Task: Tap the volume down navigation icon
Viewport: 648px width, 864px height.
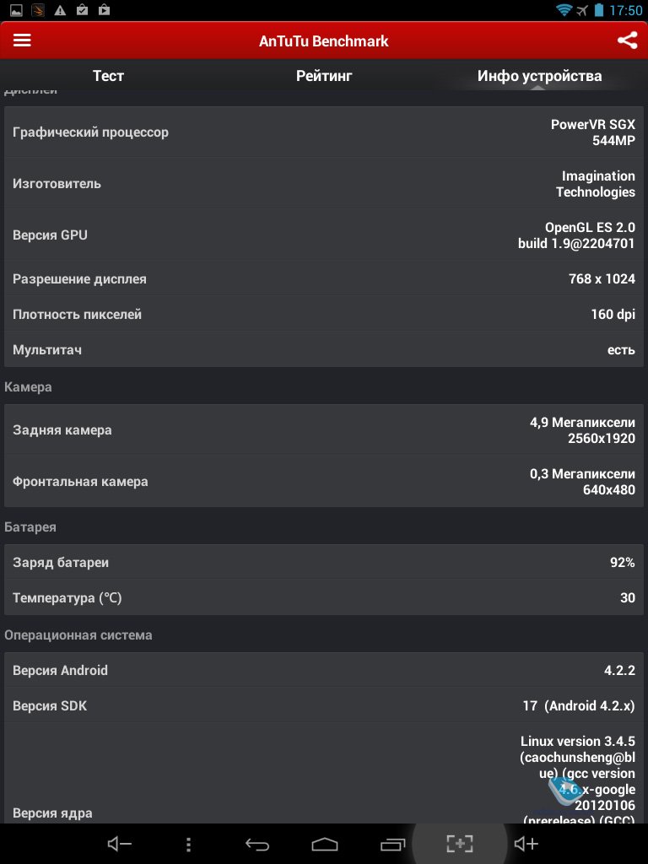Action: (x=119, y=844)
